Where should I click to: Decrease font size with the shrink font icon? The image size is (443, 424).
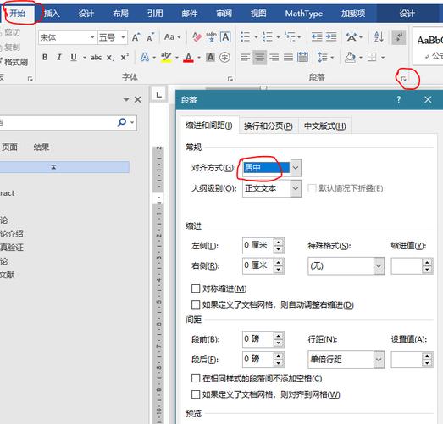pyautogui.click(x=150, y=37)
